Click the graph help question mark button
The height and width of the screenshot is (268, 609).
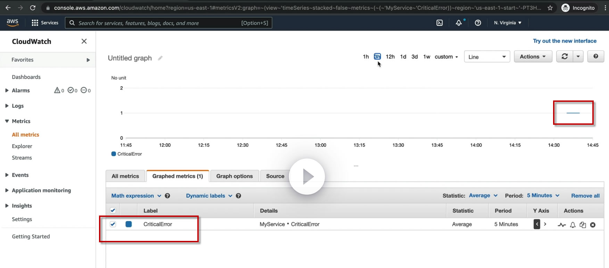(595, 57)
